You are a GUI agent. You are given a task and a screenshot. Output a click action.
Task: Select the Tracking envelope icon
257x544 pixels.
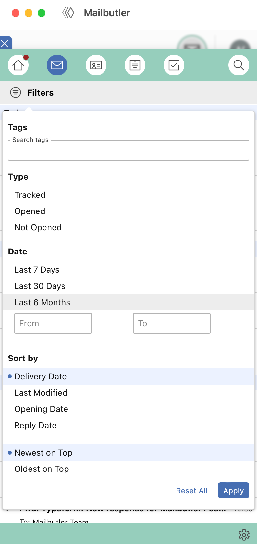click(57, 65)
